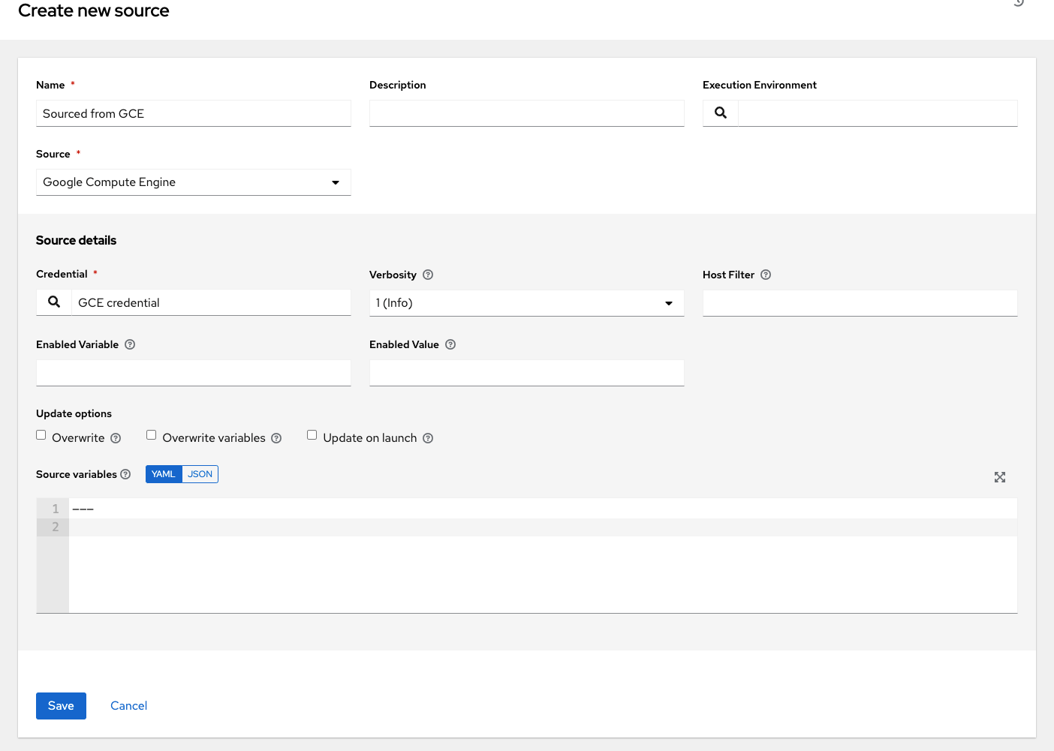The height and width of the screenshot is (751, 1054).
Task: Click the Enabled Value help icon
Action: coord(450,344)
